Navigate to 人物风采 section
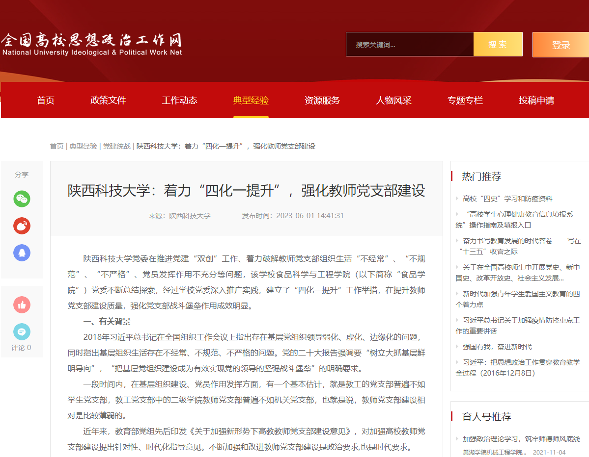The width and height of the screenshot is (589, 457). (x=393, y=101)
